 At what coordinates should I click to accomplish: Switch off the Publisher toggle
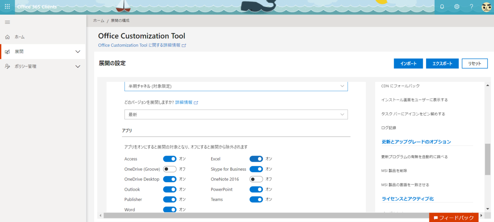click(x=170, y=199)
